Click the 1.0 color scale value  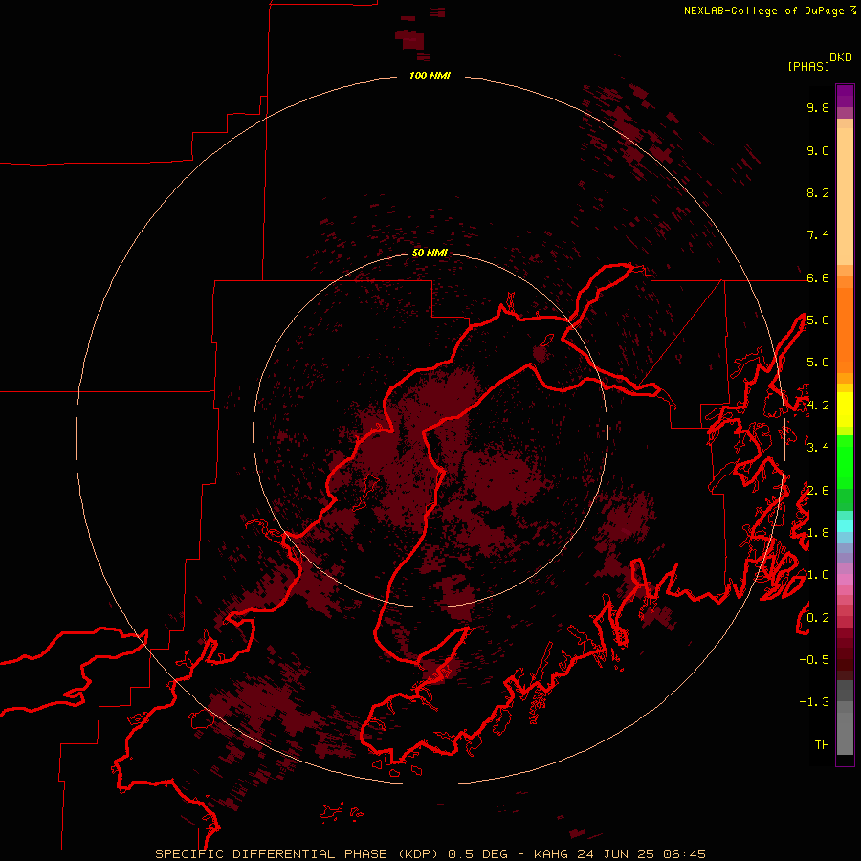[818, 575]
